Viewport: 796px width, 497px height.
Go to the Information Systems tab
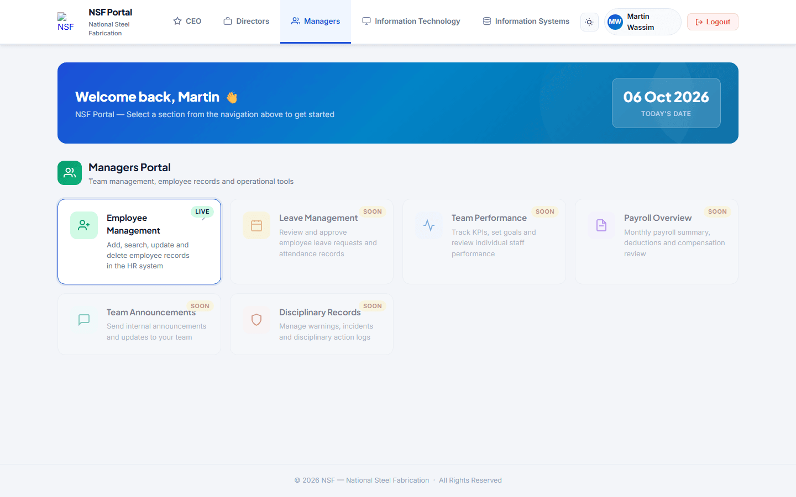click(x=526, y=21)
